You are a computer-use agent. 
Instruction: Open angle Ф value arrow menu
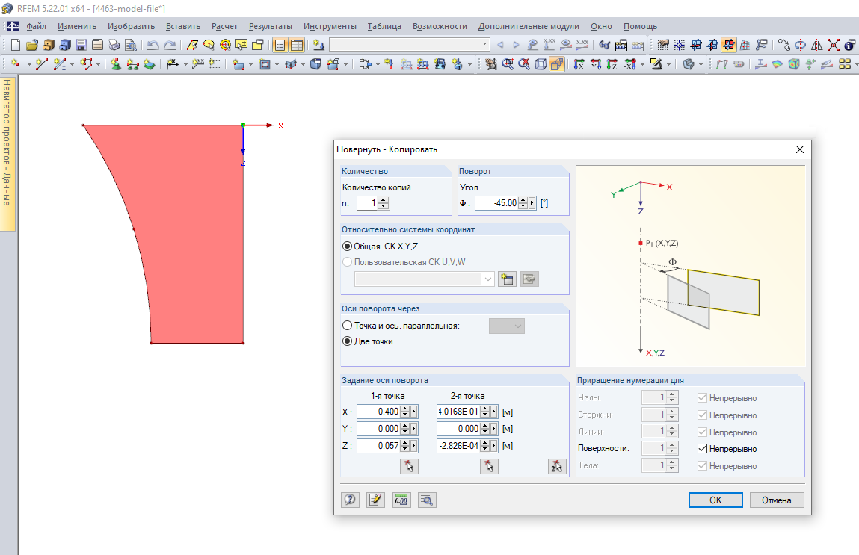click(532, 204)
